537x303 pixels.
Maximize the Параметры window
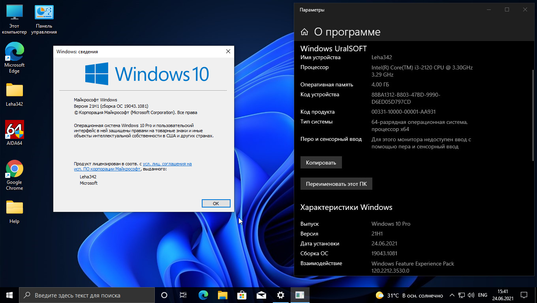coord(507,9)
